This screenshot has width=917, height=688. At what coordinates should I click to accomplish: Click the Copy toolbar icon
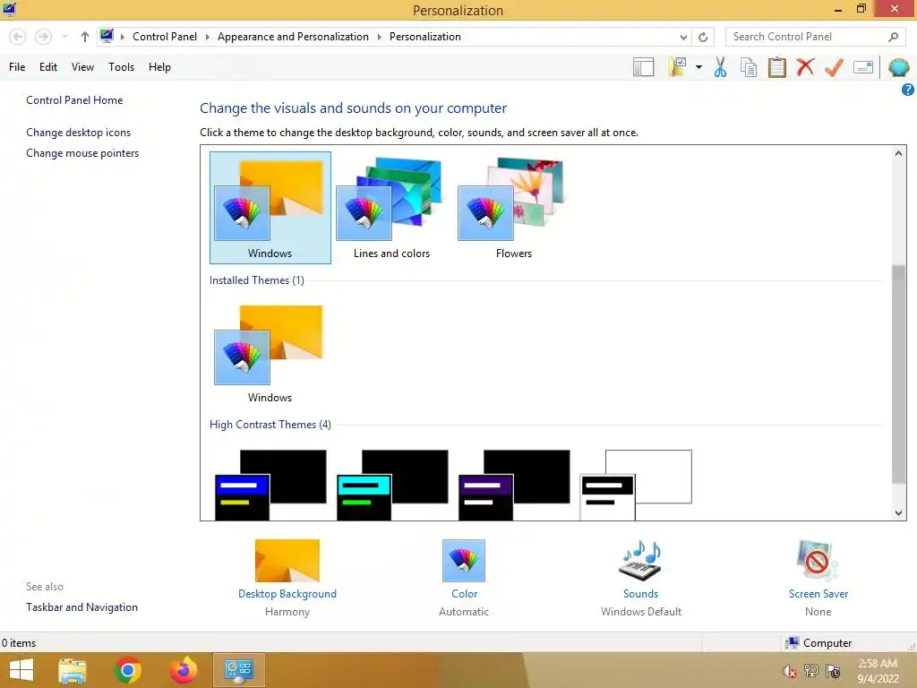pos(749,67)
